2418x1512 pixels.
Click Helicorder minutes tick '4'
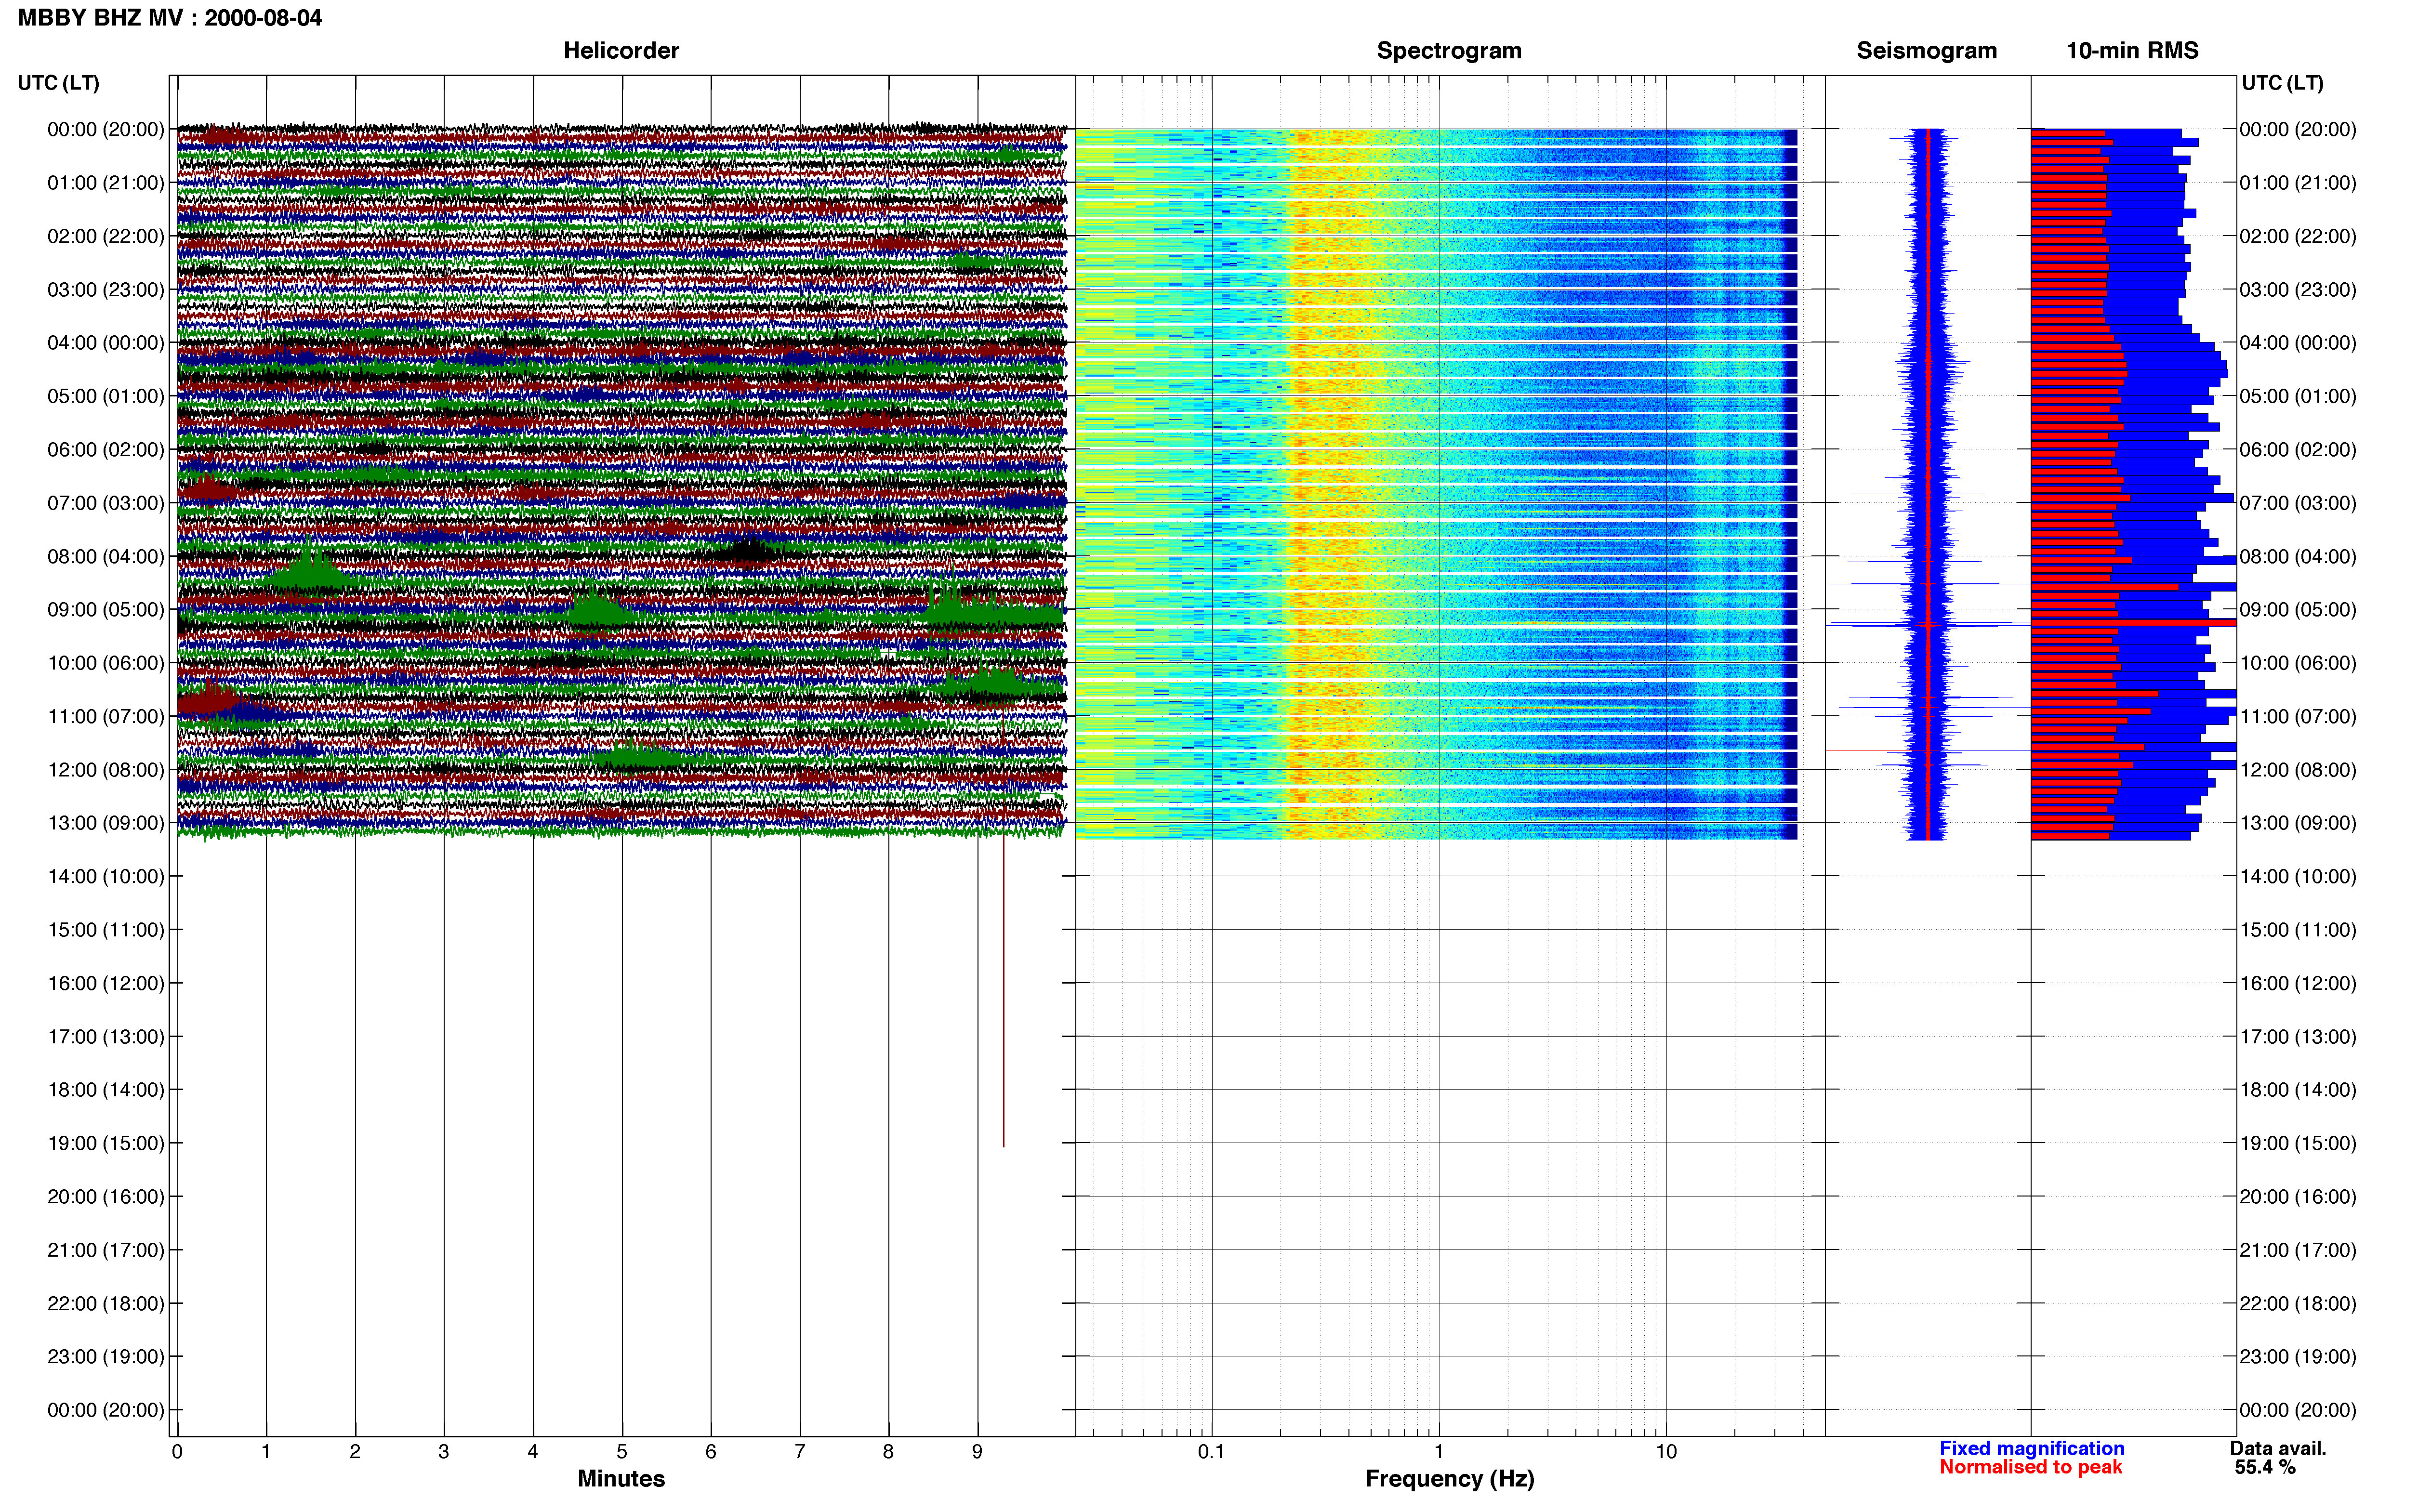533,1452
